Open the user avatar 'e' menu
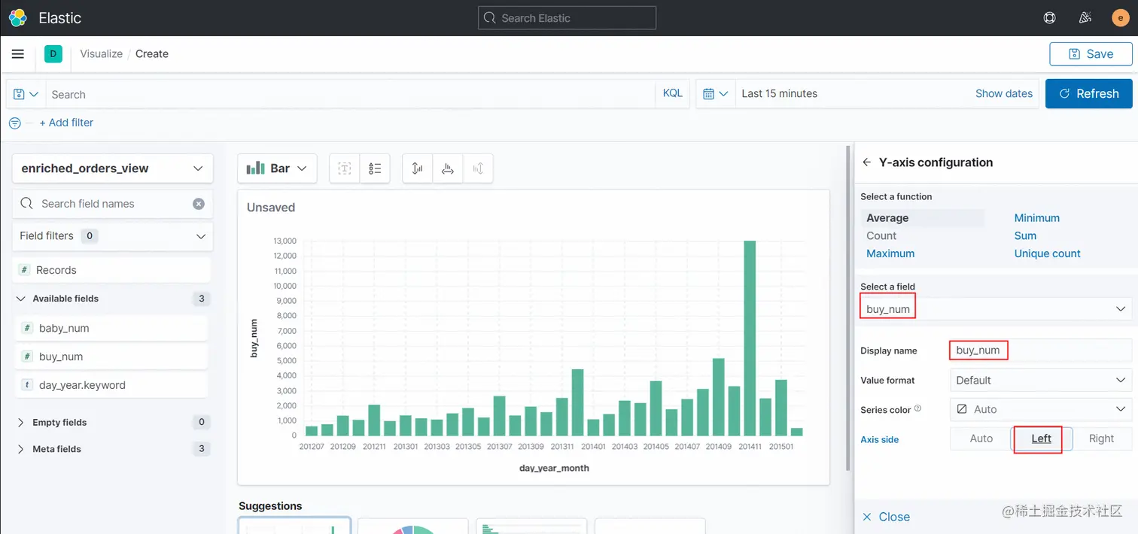 click(1121, 18)
